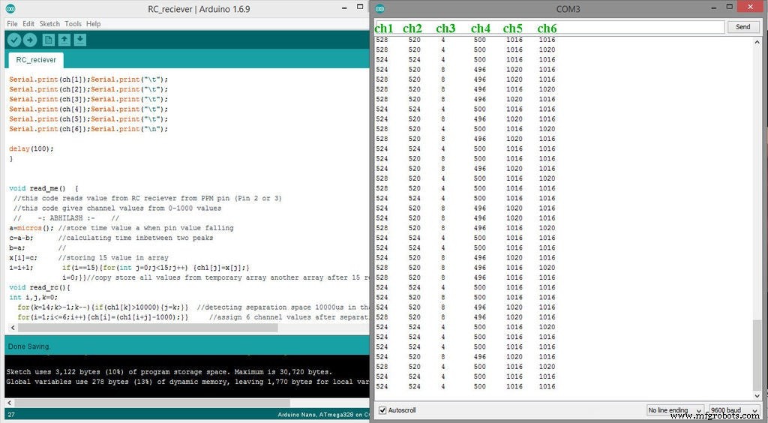Close the COM3 serial monitor window
This screenshot has height=423, width=768.
[751, 6]
